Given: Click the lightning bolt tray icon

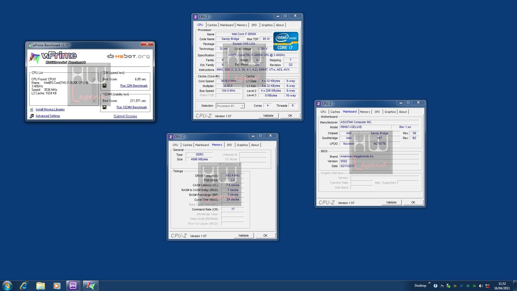Looking at the screenshot, I should tap(435, 286).
